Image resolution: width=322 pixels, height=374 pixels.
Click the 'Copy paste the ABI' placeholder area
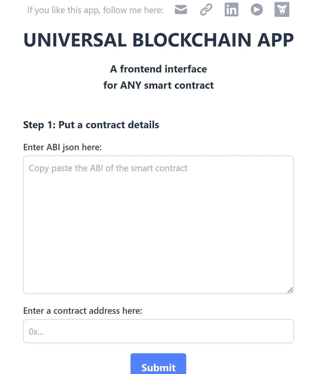pos(107,168)
